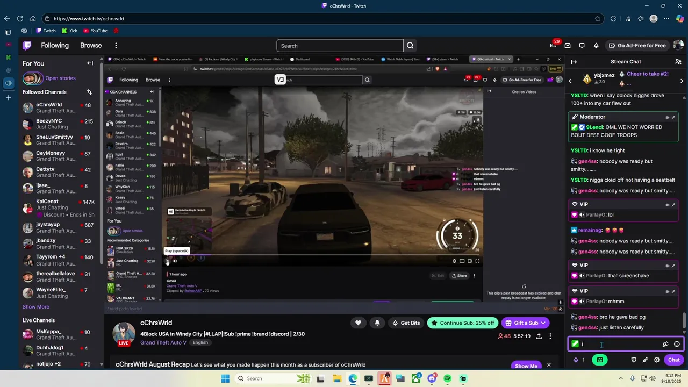
Task: Open Twitch bookmark in the bookmarks bar
Action: click(x=46, y=31)
